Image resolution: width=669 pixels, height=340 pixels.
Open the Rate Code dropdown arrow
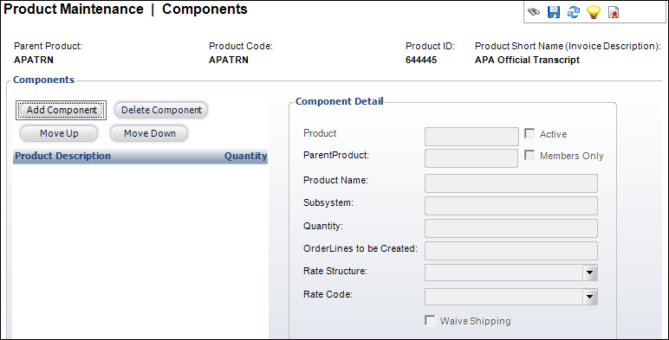click(x=589, y=297)
